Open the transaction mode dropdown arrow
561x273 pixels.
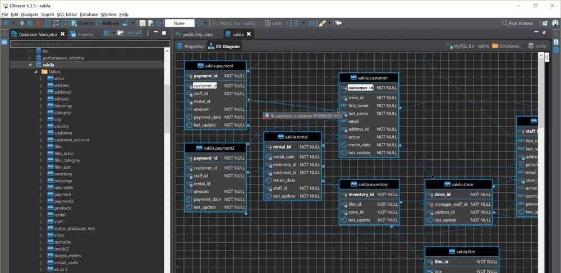[x=133, y=23]
